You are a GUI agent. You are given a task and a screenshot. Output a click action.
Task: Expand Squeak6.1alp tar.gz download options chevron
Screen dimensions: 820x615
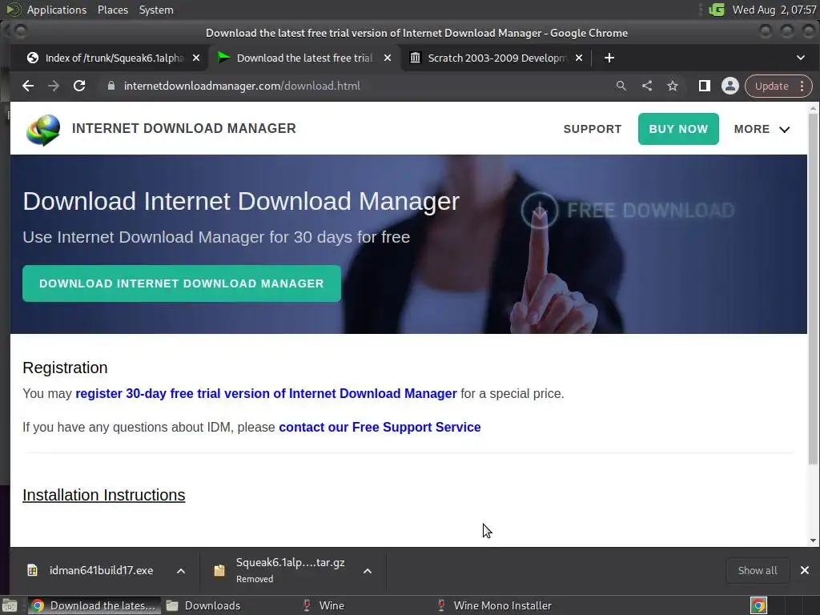point(368,570)
